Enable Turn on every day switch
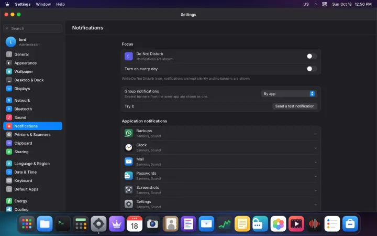The width and height of the screenshot is (377, 236). point(312,69)
